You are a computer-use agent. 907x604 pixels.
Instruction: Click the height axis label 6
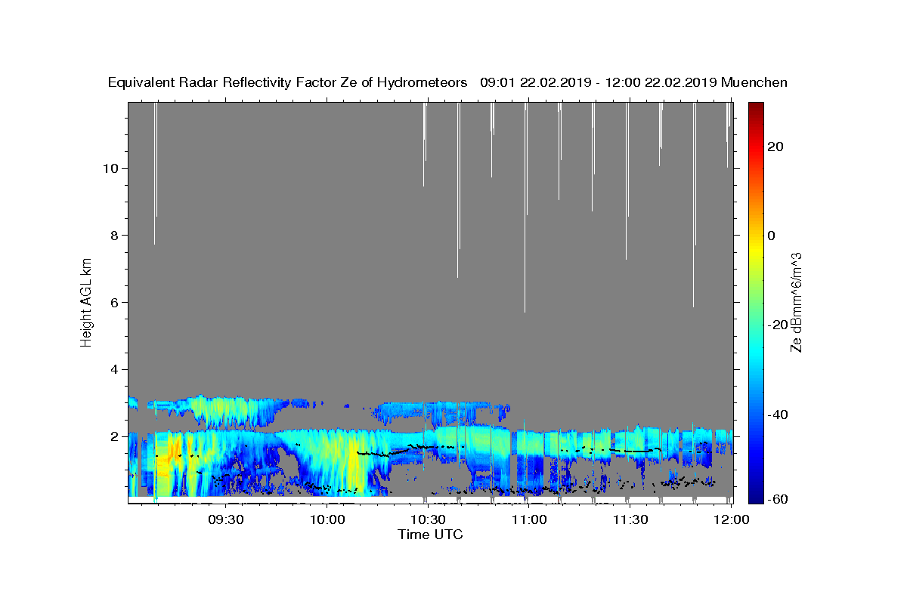tap(114, 303)
